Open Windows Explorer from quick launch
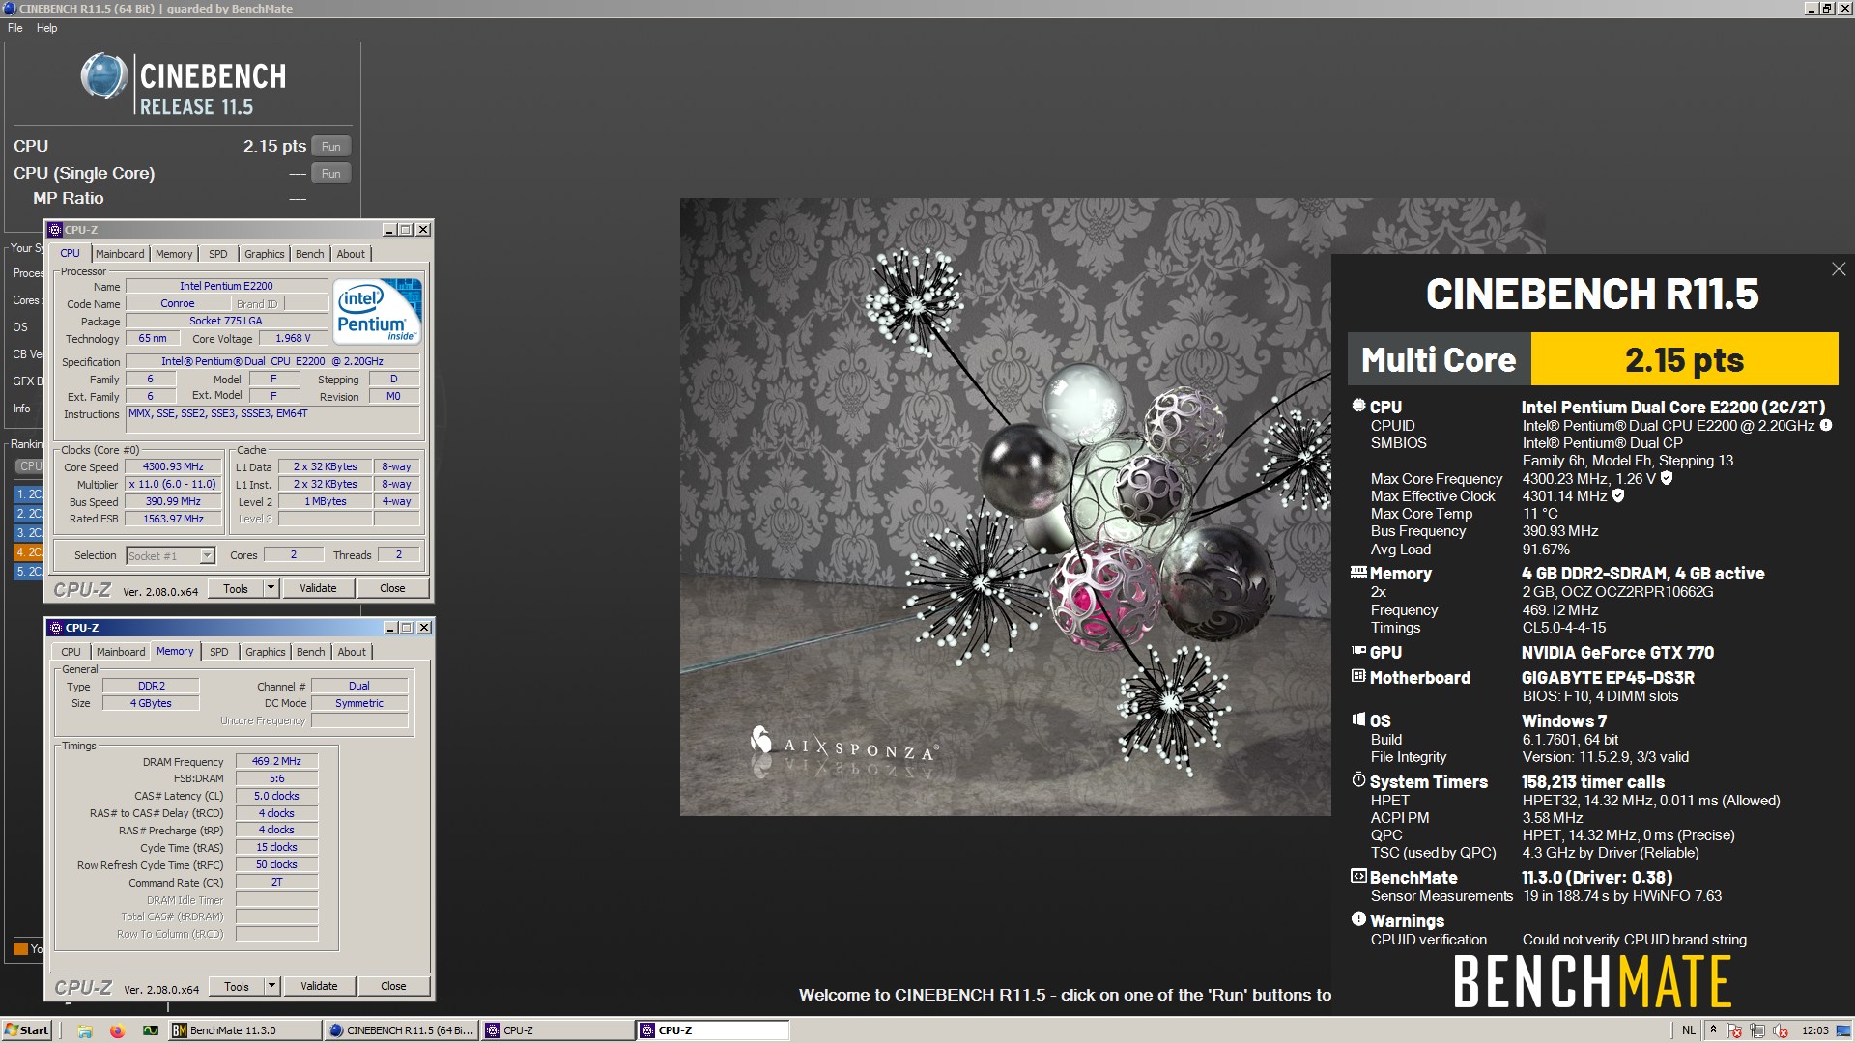Screen dimensions: 1855x1043 tap(84, 1030)
